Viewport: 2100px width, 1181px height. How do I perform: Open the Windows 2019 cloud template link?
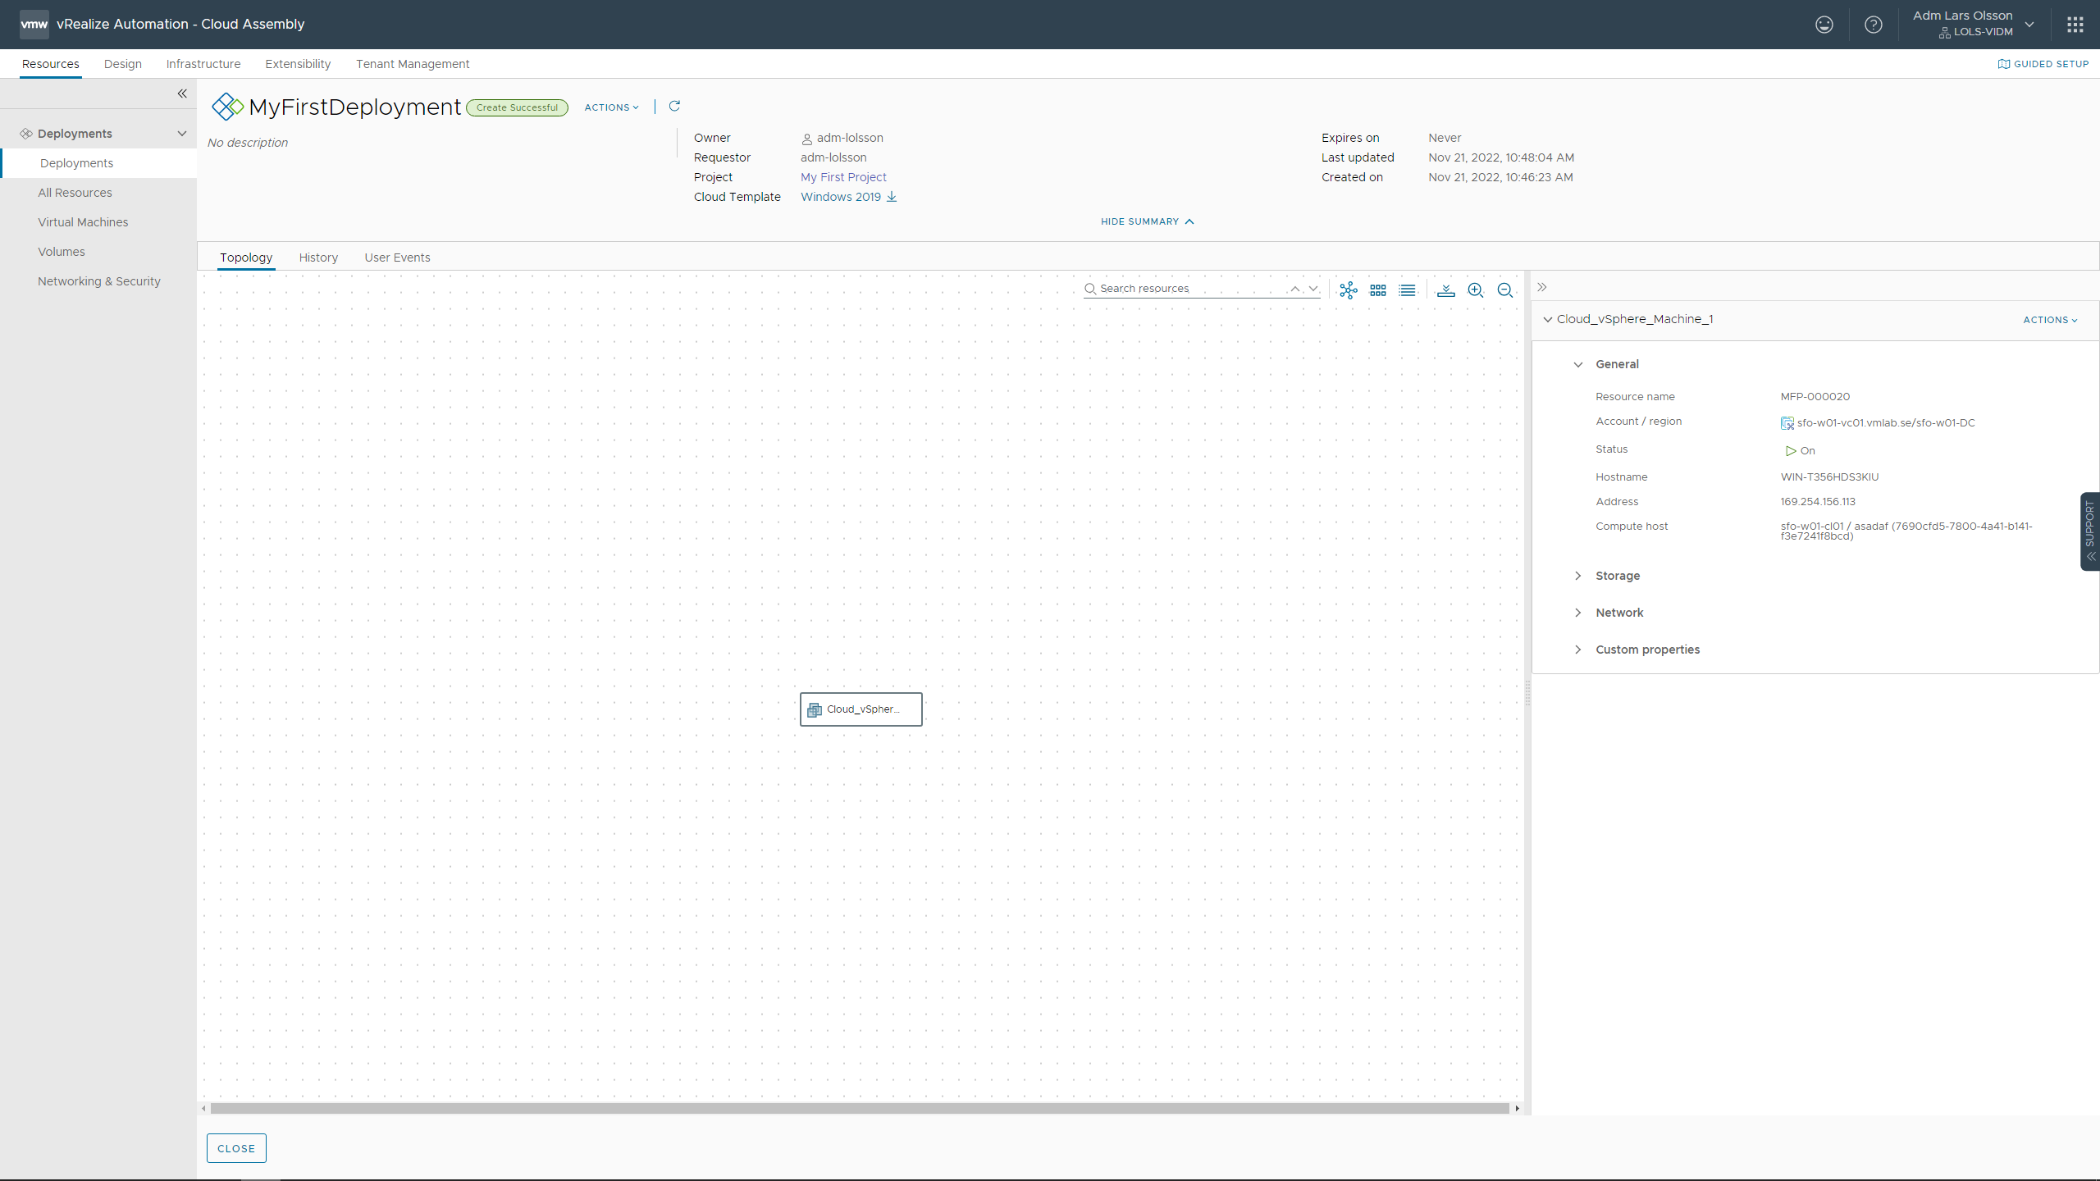tap(841, 197)
